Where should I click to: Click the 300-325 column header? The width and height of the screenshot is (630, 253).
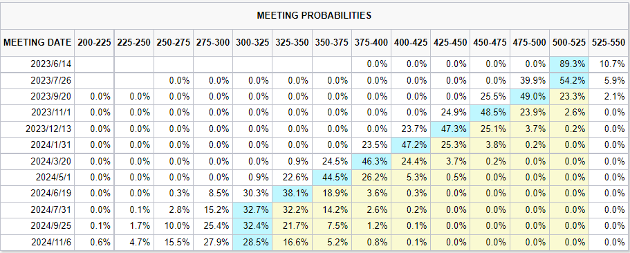253,42
